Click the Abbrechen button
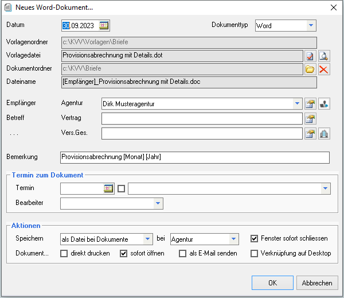Screen dimensions: 344x298 317,282
